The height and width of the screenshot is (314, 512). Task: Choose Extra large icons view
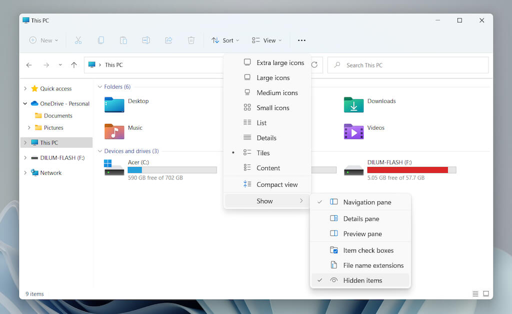[280, 63]
